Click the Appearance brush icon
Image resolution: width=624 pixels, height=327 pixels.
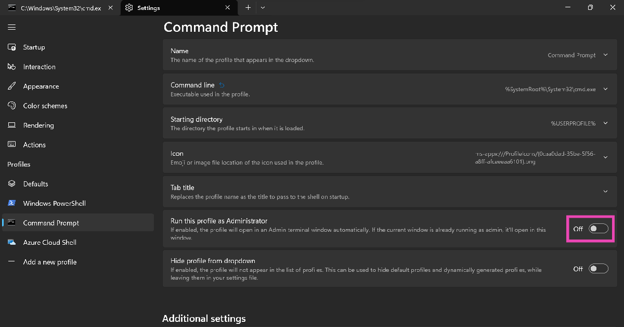(x=12, y=86)
